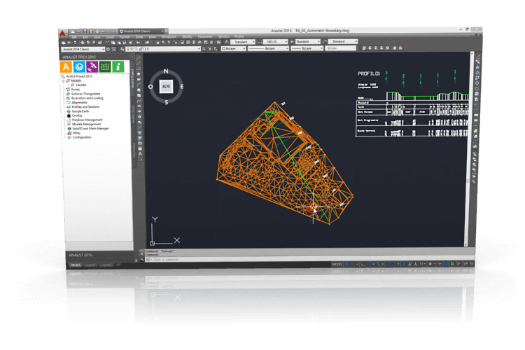This screenshot has height=350, width=525.
Task: Click the text style icon beside Standard dropdown
Action: pos(227,42)
